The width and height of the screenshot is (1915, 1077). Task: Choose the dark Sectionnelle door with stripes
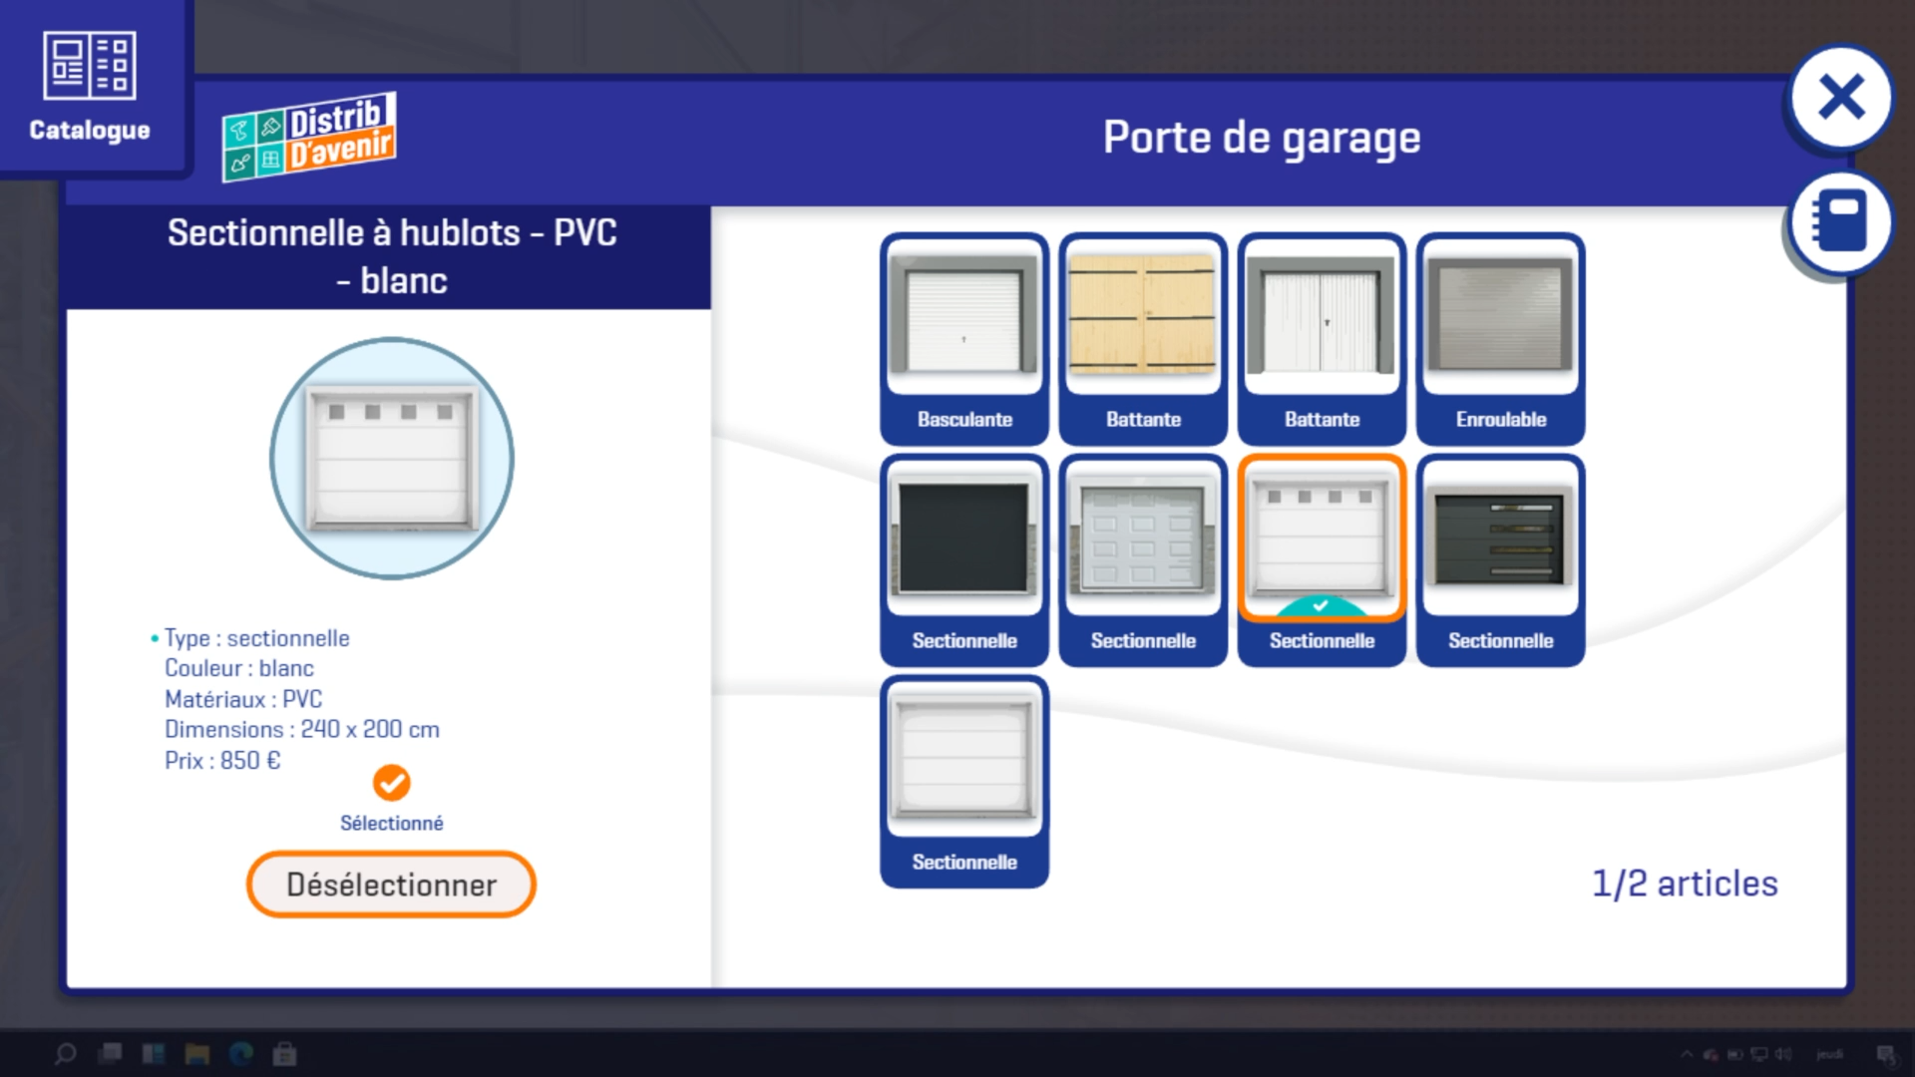coord(1500,560)
